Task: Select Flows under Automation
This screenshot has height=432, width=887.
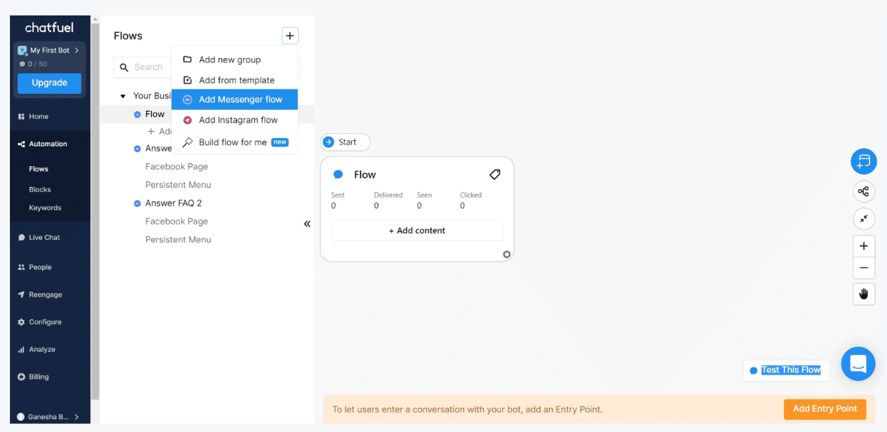Action: [38, 169]
